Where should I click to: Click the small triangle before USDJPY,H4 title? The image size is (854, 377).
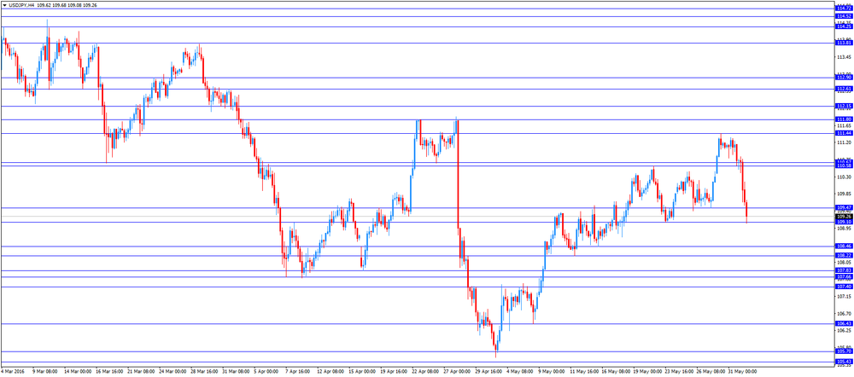click(4, 4)
